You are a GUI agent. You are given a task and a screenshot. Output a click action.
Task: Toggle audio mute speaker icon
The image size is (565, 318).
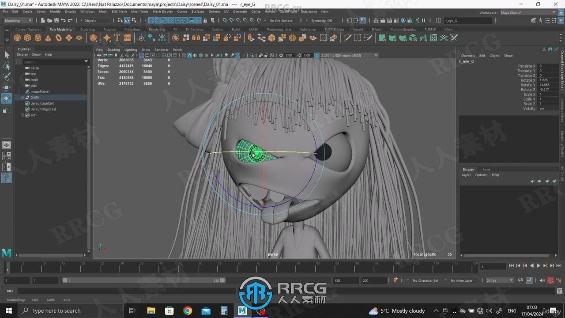tap(543, 280)
